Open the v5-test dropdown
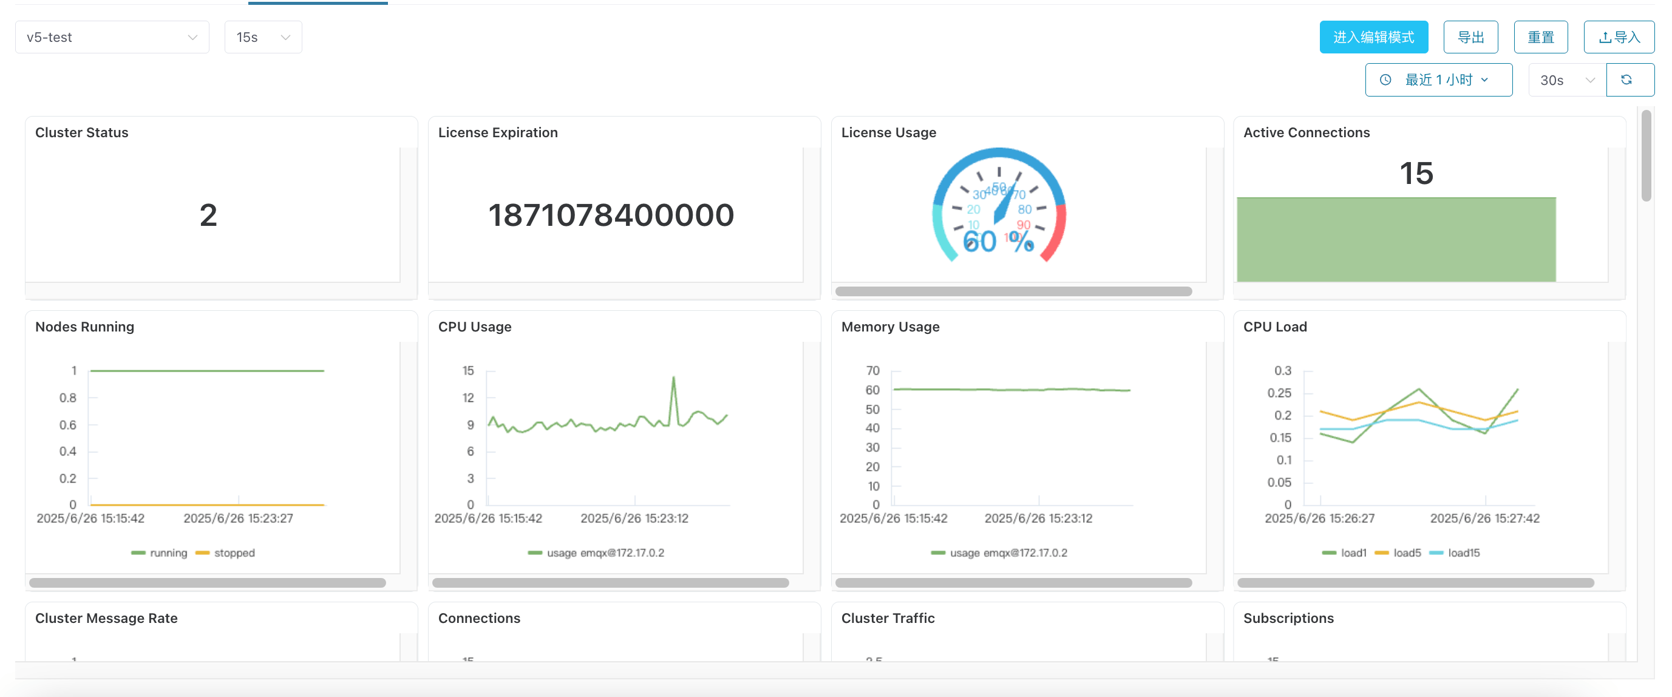The image size is (1672, 697). tap(112, 38)
